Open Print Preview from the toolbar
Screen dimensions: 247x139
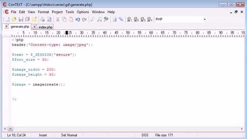(49, 19)
